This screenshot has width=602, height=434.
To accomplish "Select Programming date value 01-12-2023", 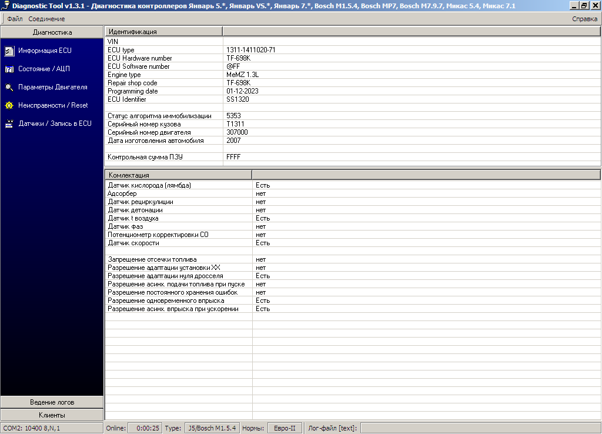I will pos(242,91).
